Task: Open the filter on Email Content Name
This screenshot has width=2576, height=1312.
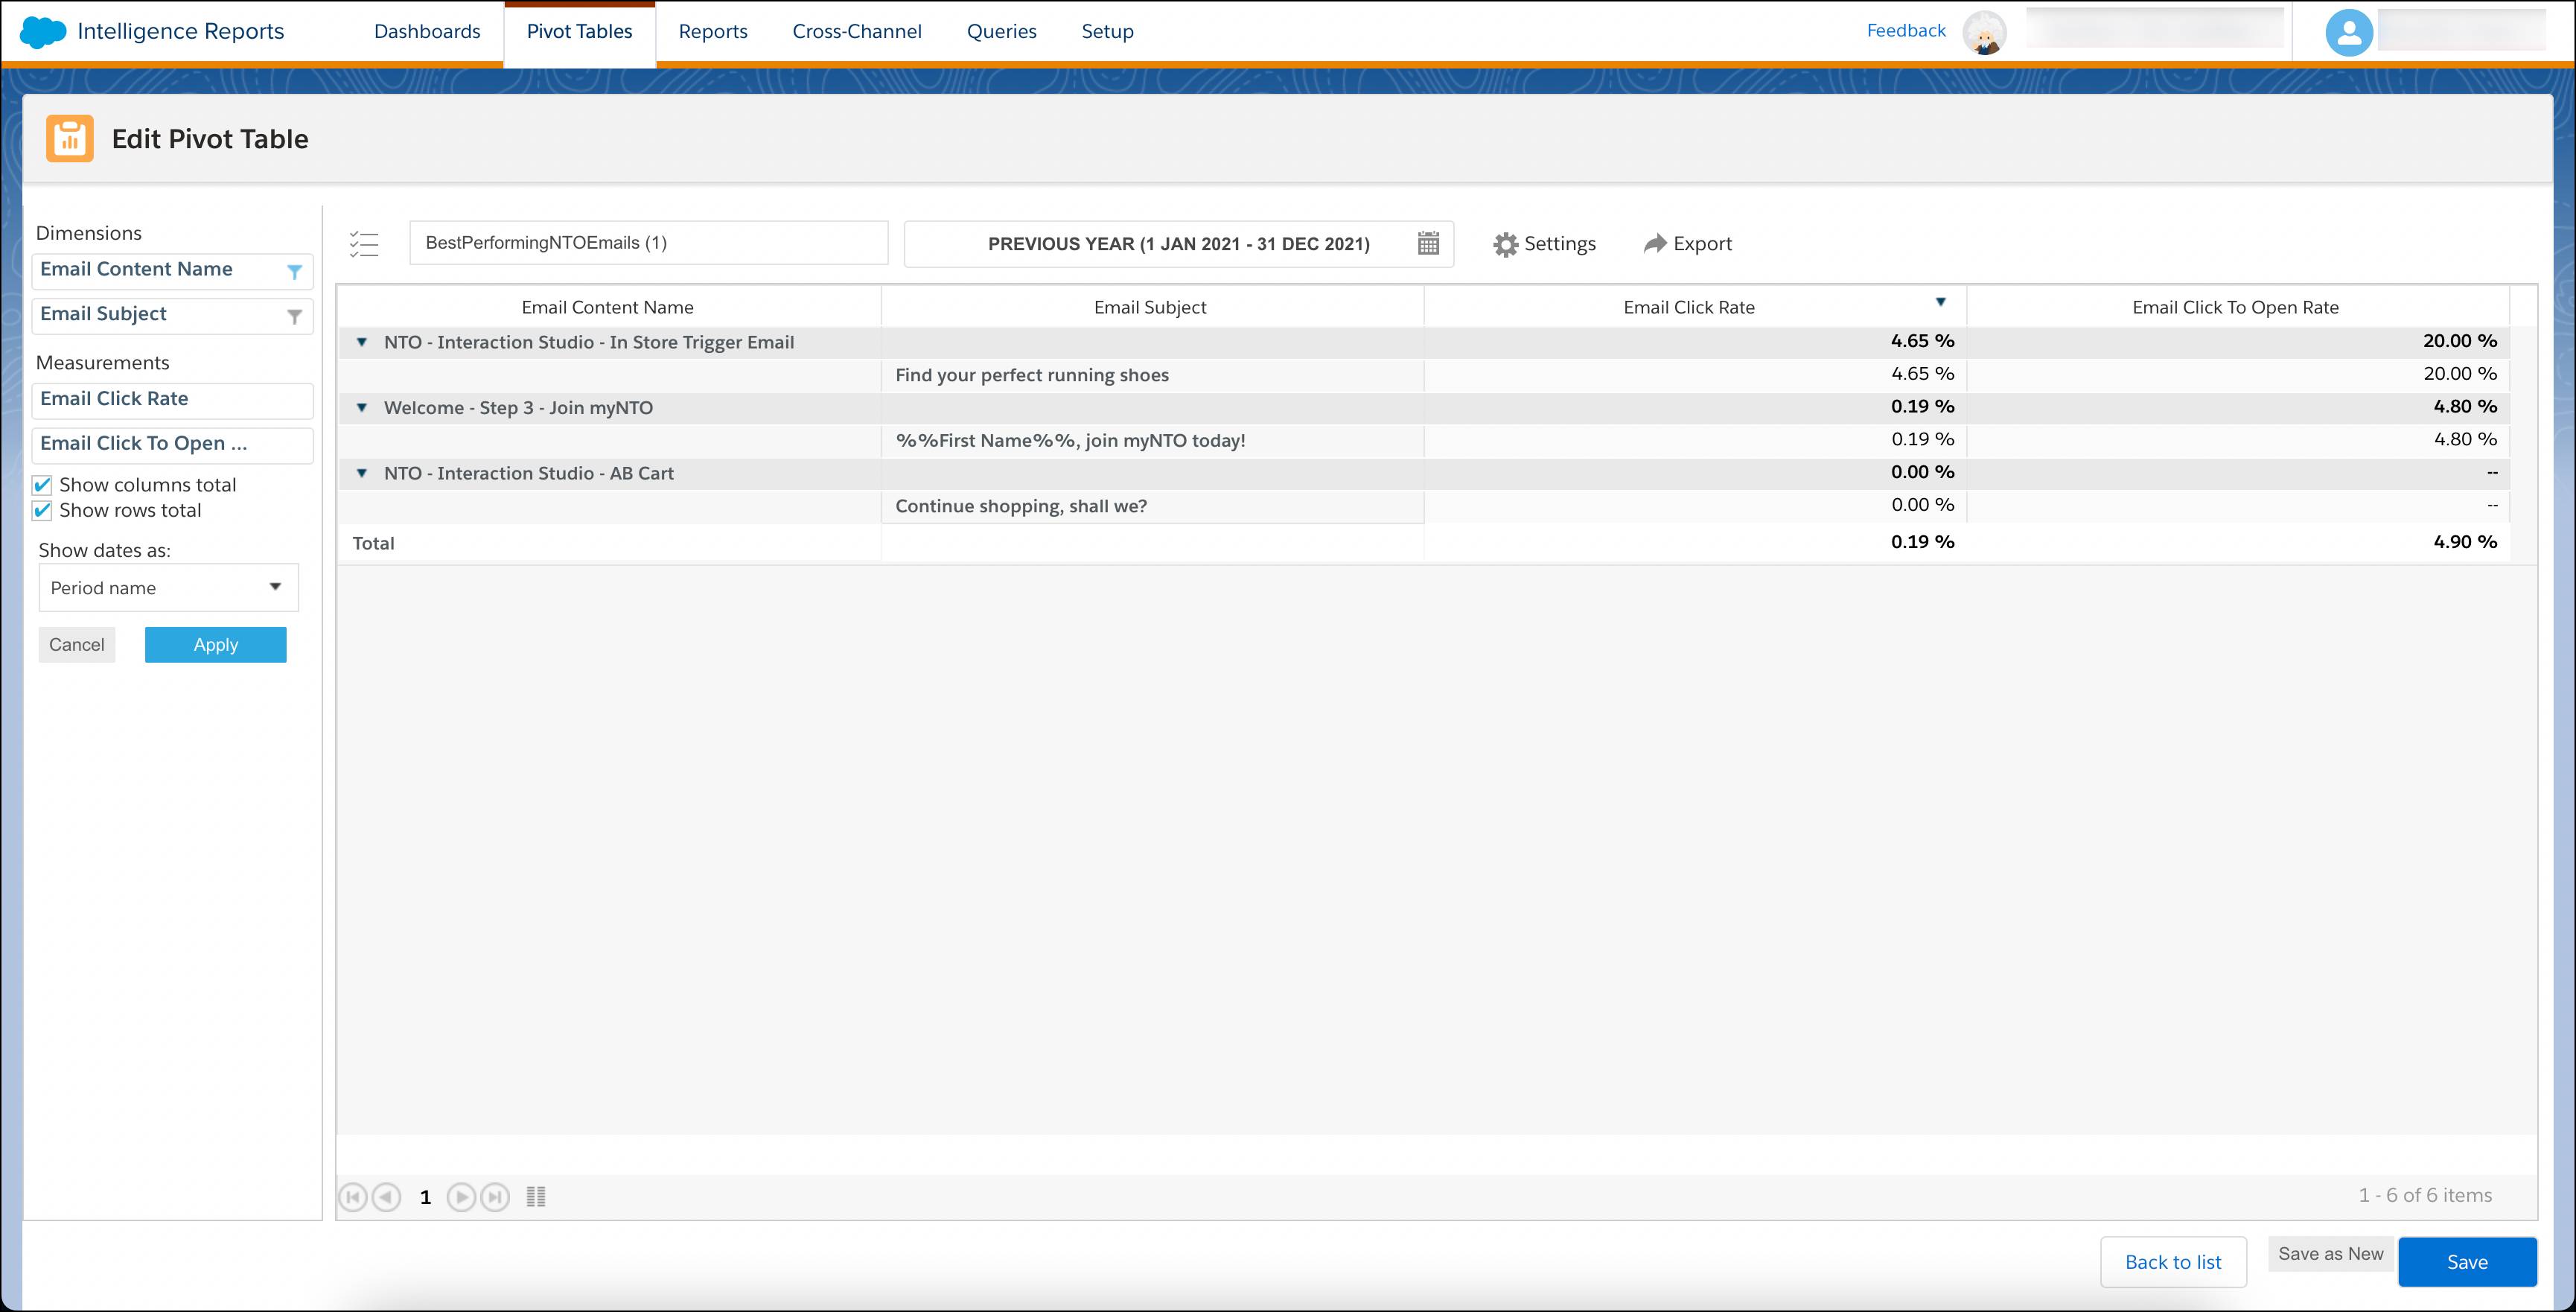Action: (294, 270)
